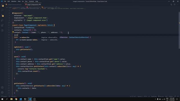Click the page1.component.ts breadcrumb
This screenshot has height=101, width=180.
pos(33,7)
